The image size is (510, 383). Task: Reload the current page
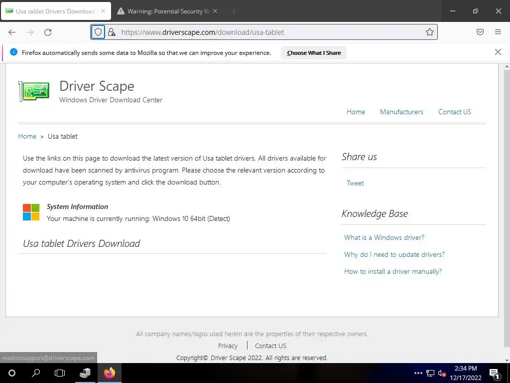pyautogui.click(x=48, y=32)
